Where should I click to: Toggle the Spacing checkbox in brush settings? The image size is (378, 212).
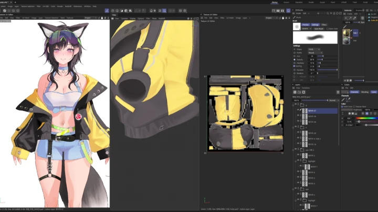[x=294, y=66]
